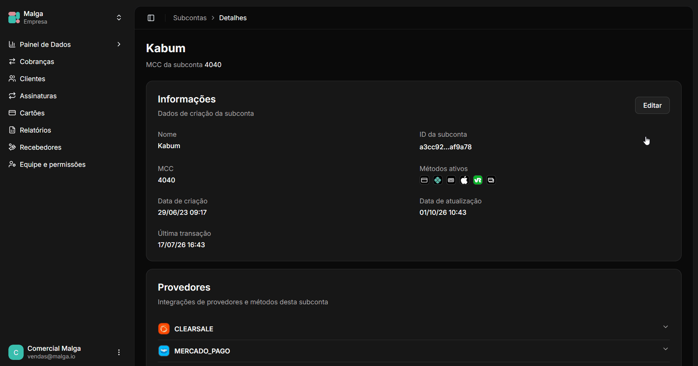Toggle the sidebar panel icon
The height and width of the screenshot is (366, 698).
[x=151, y=18]
